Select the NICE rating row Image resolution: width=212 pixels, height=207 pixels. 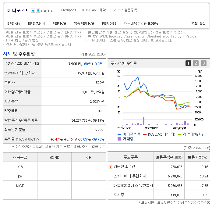(54, 186)
